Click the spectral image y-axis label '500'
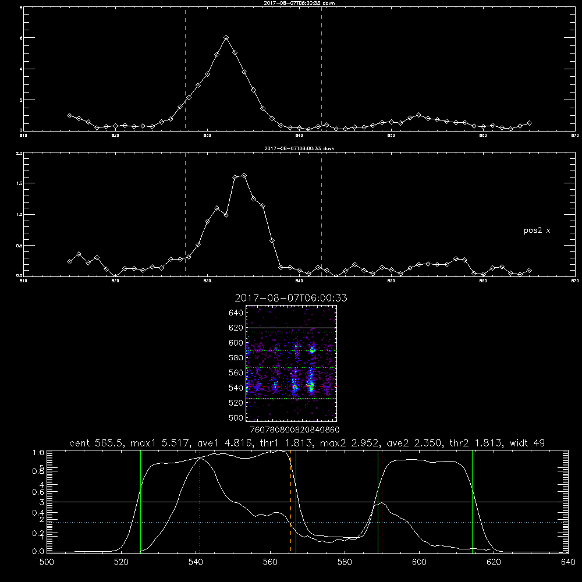Screen dimensions: 582x582 236,418
